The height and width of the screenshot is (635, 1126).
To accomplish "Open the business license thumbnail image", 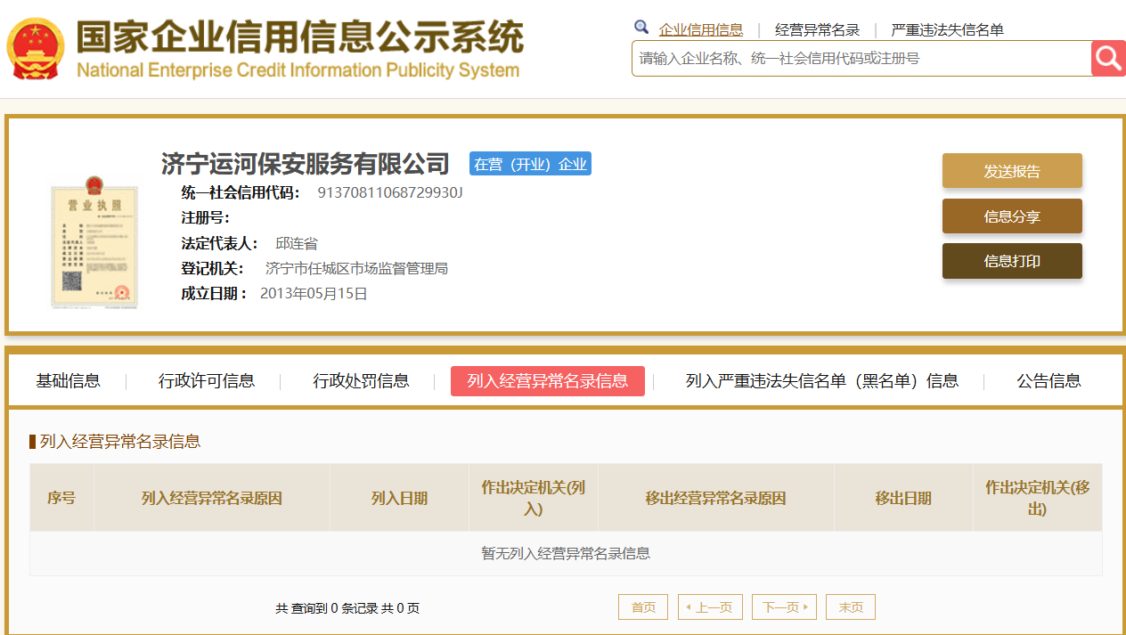I will click(x=94, y=241).
